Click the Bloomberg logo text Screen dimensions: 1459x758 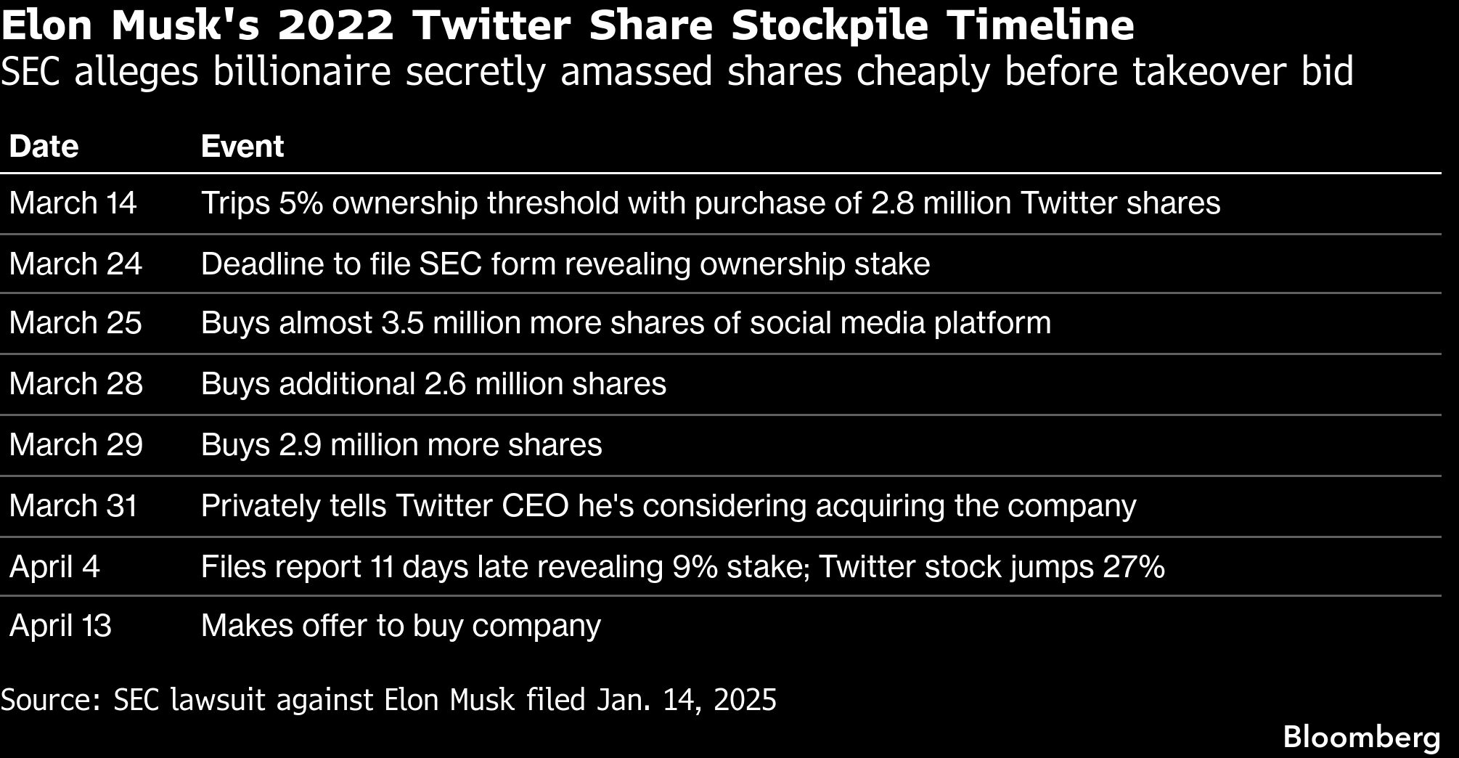[x=1362, y=738]
